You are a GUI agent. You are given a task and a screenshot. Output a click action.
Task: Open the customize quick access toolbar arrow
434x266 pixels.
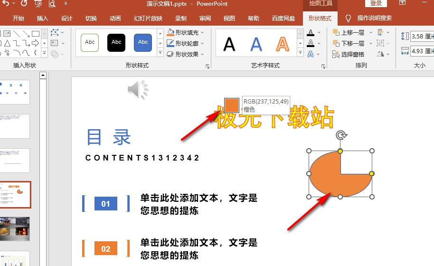click(66, 4)
